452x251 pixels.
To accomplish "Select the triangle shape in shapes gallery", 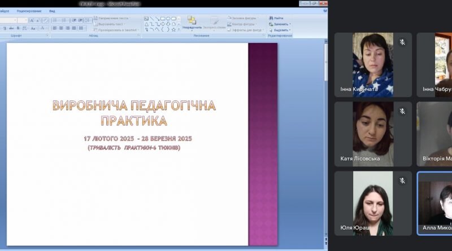I will tap(146, 24).
